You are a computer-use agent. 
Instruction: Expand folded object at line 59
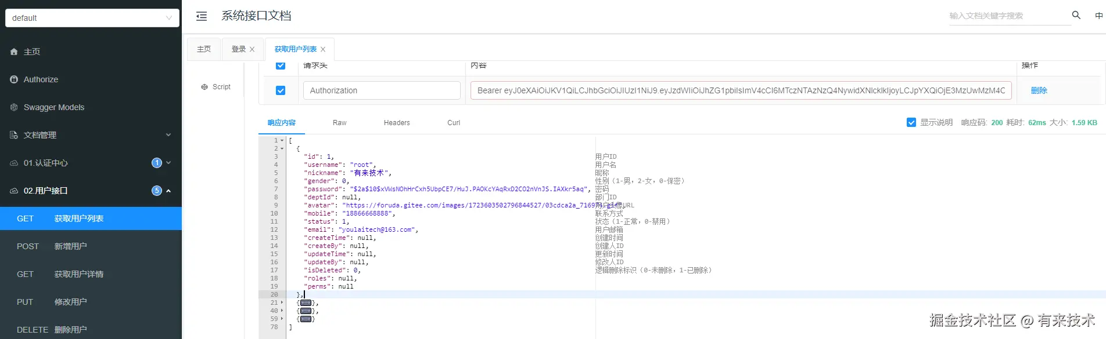[282, 319]
